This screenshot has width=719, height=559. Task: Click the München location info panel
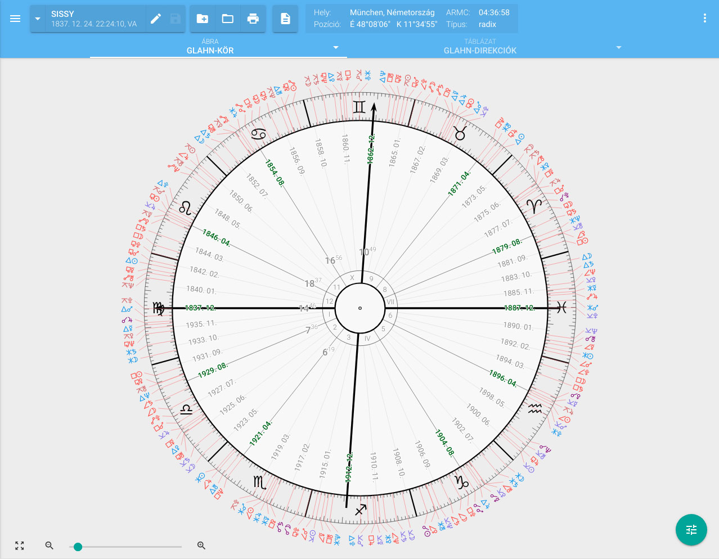[411, 19]
